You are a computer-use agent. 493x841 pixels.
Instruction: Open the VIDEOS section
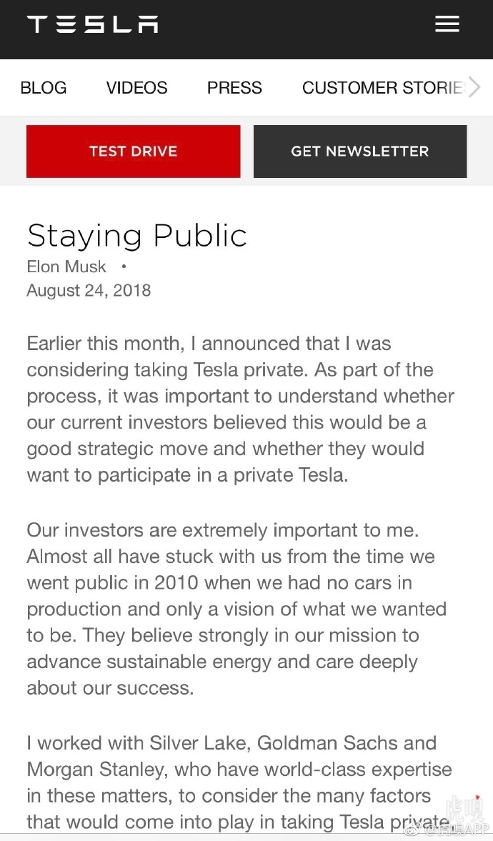(137, 88)
